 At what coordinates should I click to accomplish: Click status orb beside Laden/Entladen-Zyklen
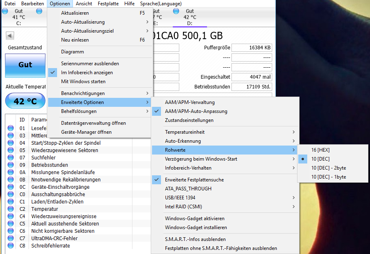[11, 201]
